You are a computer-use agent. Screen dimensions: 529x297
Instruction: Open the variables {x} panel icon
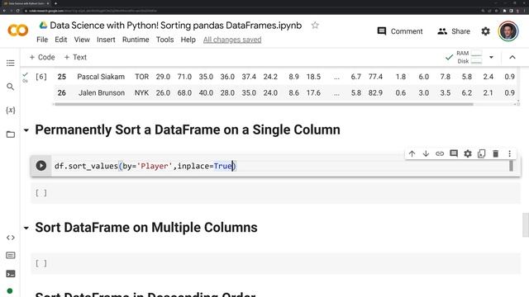pyautogui.click(x=11, y=110)
